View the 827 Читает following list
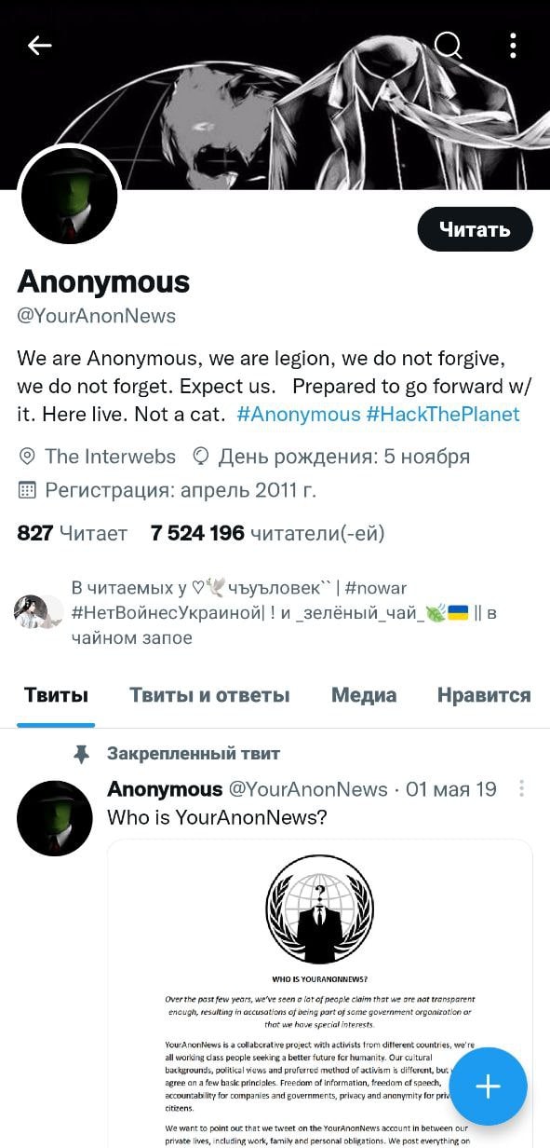Viewport: 550px width, 1148px height. coord(72,533)
